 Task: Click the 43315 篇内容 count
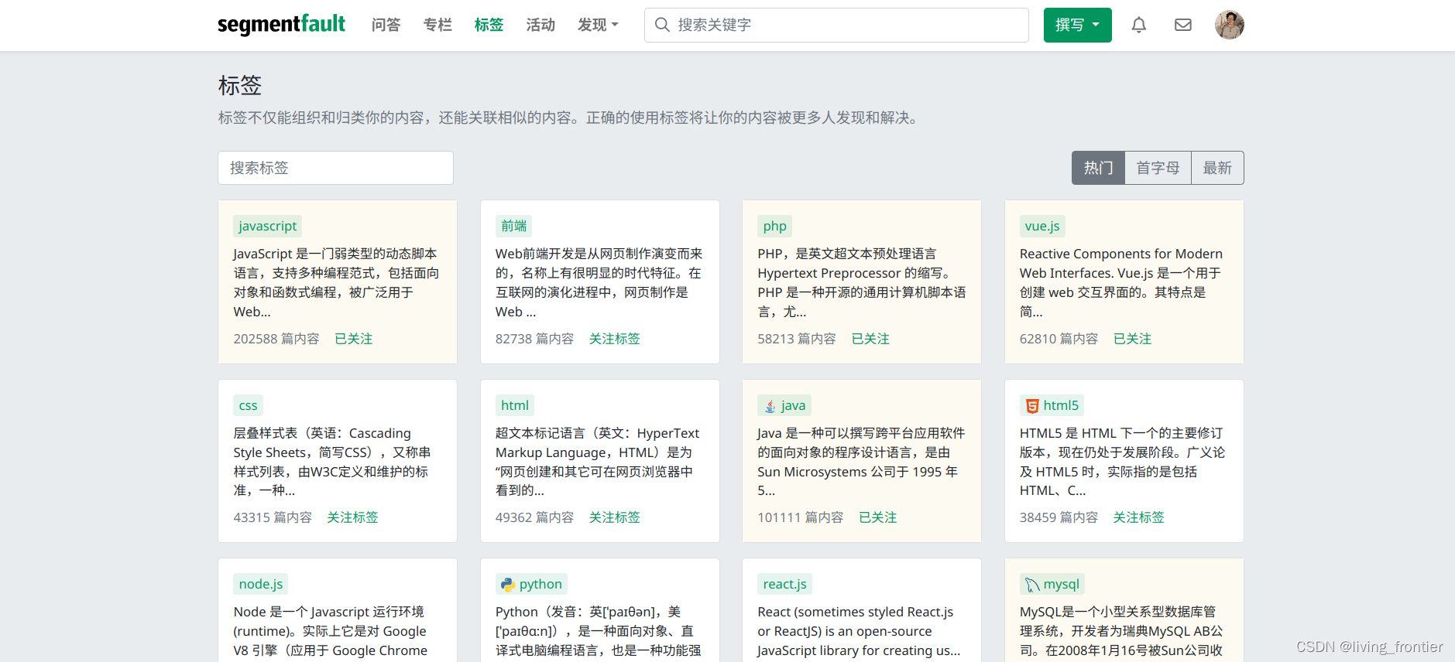[273, 517]
